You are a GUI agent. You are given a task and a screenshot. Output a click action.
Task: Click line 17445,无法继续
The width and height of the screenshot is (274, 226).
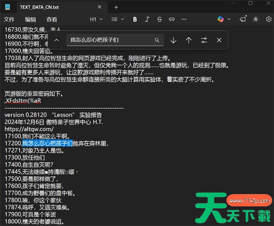click(41, 172)
